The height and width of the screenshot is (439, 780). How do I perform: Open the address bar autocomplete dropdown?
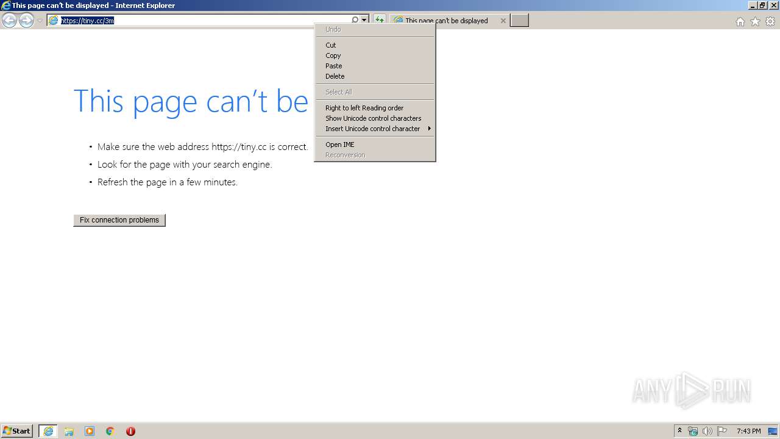pyautogui.click(x=364, y=20)
